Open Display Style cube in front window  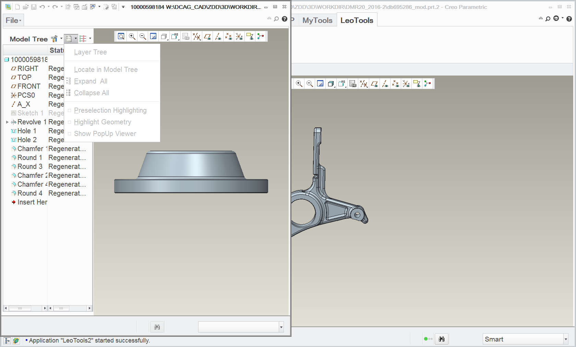click(164, 36)
